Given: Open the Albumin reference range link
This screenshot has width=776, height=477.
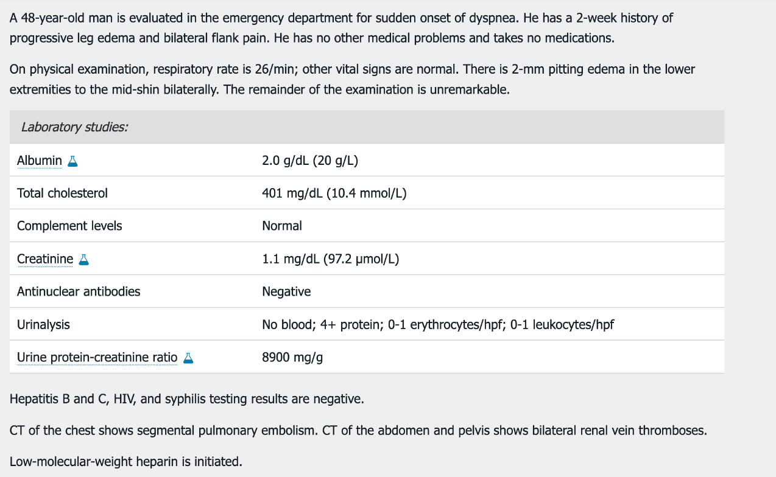Looking at the screenshot, I should click(40, 161).
